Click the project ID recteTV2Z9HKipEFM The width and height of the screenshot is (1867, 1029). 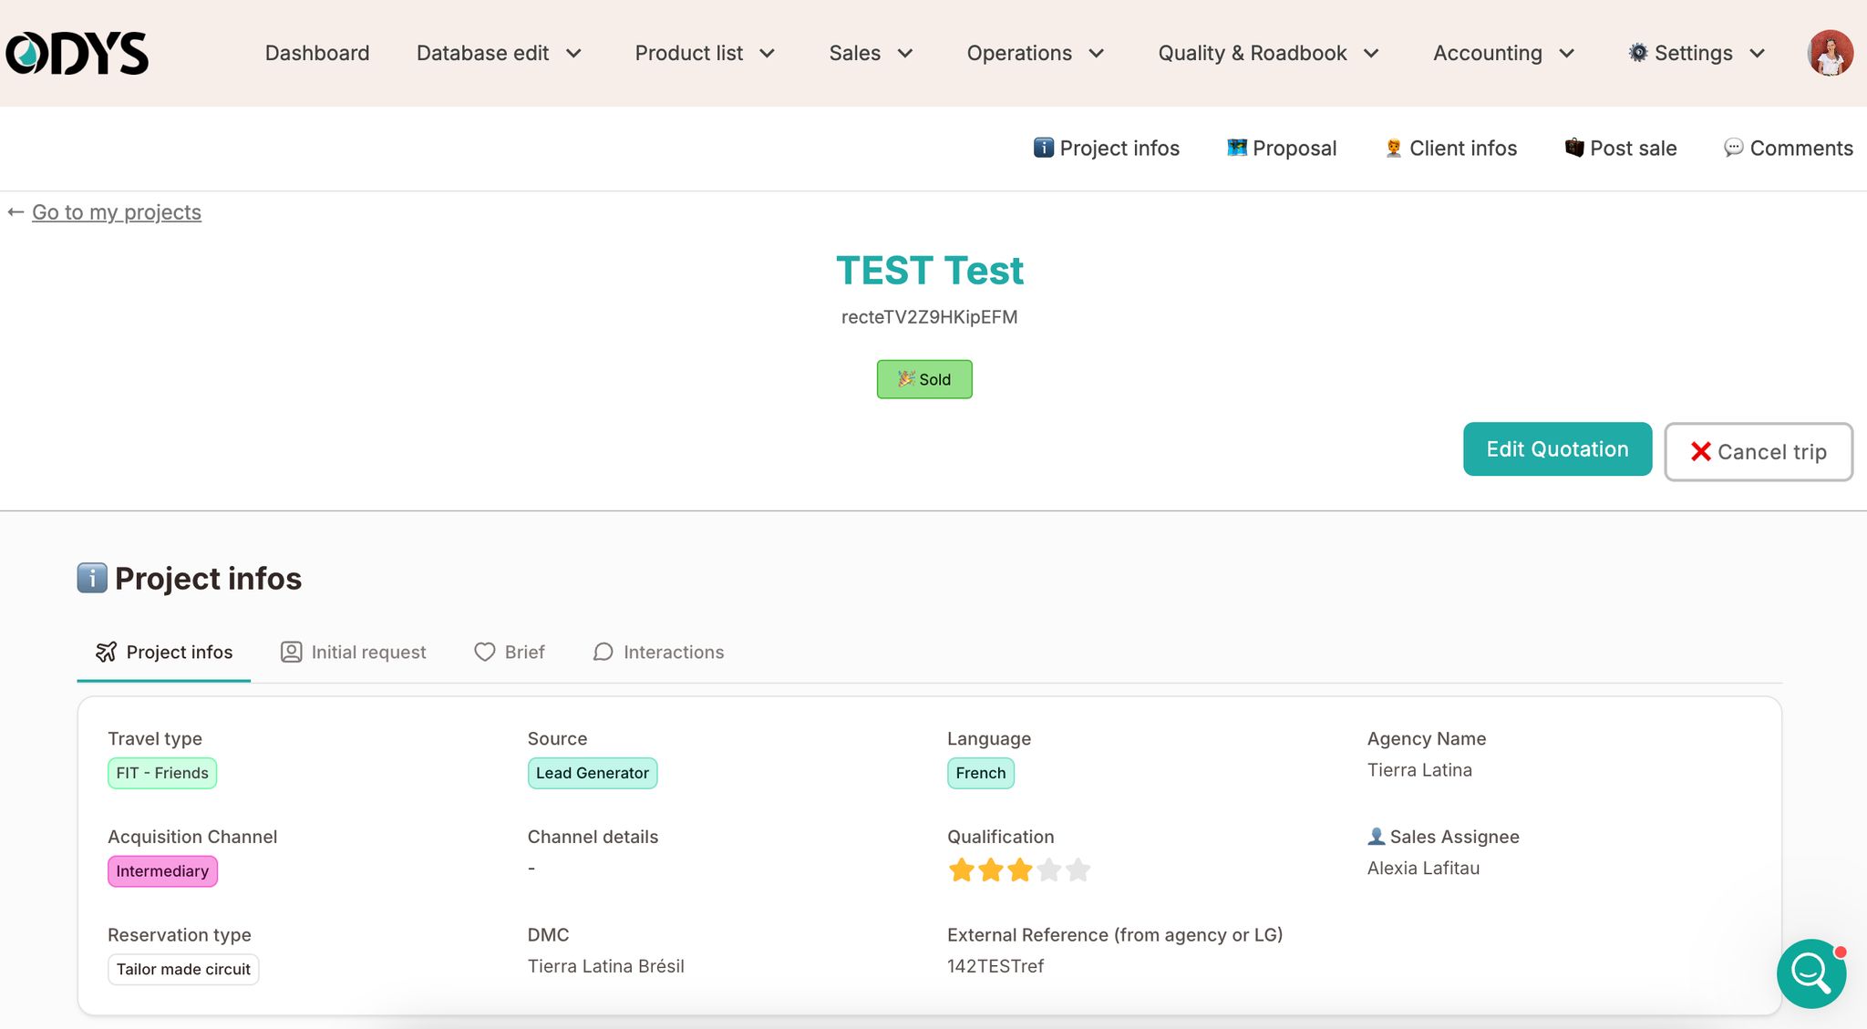929,317
